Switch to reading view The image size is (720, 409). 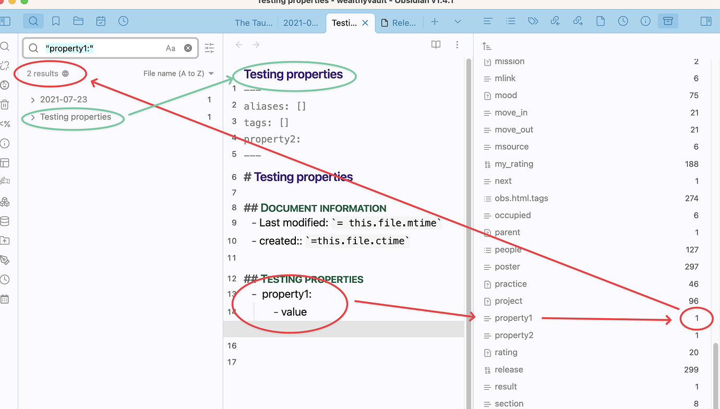pyautogui.click(x=436, y=44)
